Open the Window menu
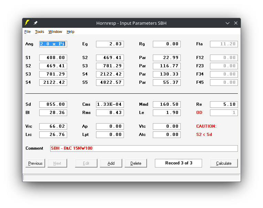Image resolution: width=263 pixels, height=208 pixels. [55, 32]
